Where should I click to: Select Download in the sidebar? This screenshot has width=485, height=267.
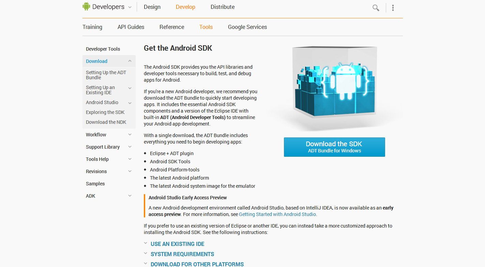click(x=96, y=61)
